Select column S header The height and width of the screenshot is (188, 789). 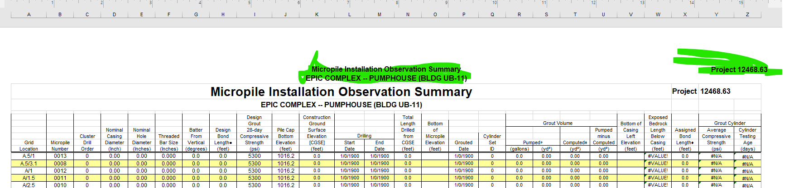[546, 14]
